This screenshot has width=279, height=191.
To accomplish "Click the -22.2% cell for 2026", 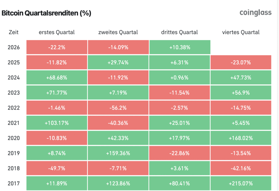I will (x=57, y=47).
